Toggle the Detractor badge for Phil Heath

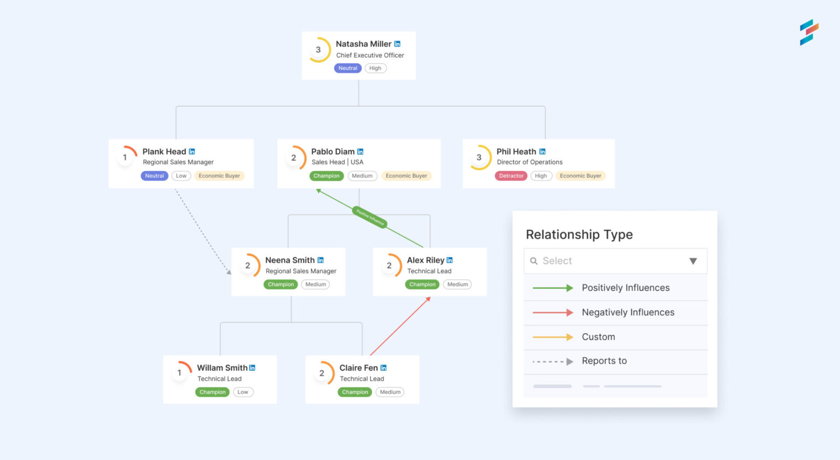coord(511,176)
